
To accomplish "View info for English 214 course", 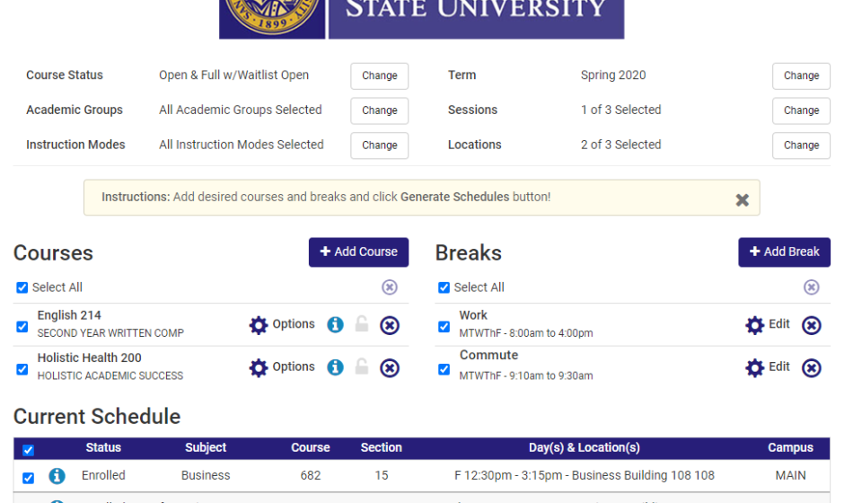I will (x=335, y=325).
